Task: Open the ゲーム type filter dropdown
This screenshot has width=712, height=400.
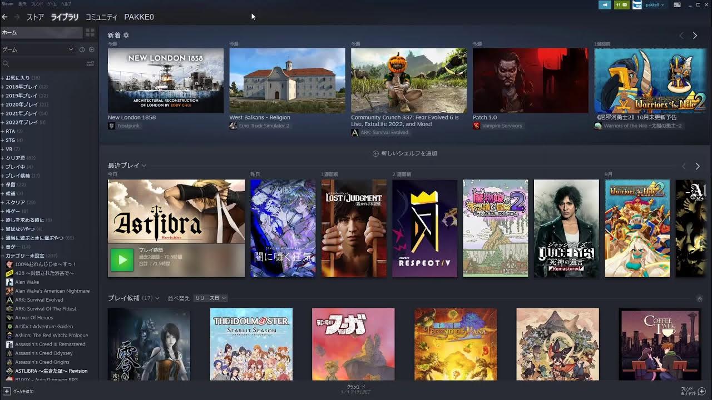Action: (x=37, y=49)
